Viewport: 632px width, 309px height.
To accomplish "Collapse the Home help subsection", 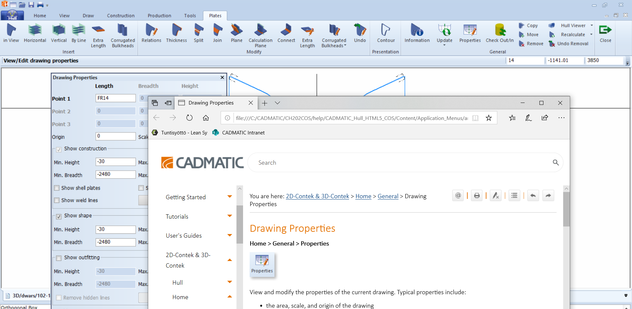I will click(x=230, y=297).
